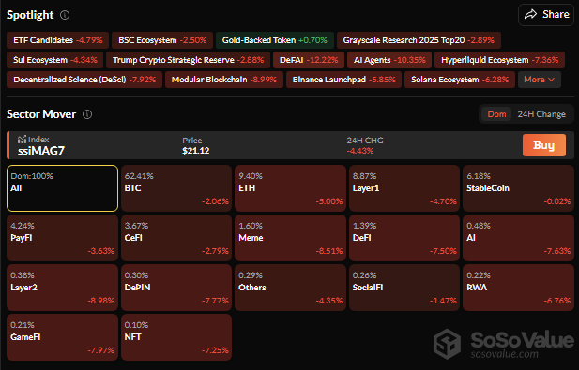The height and width of the screenshot is (370, 579).
Task: Open the ETF Candidates spotlight tag
Action: click(57, 40)
